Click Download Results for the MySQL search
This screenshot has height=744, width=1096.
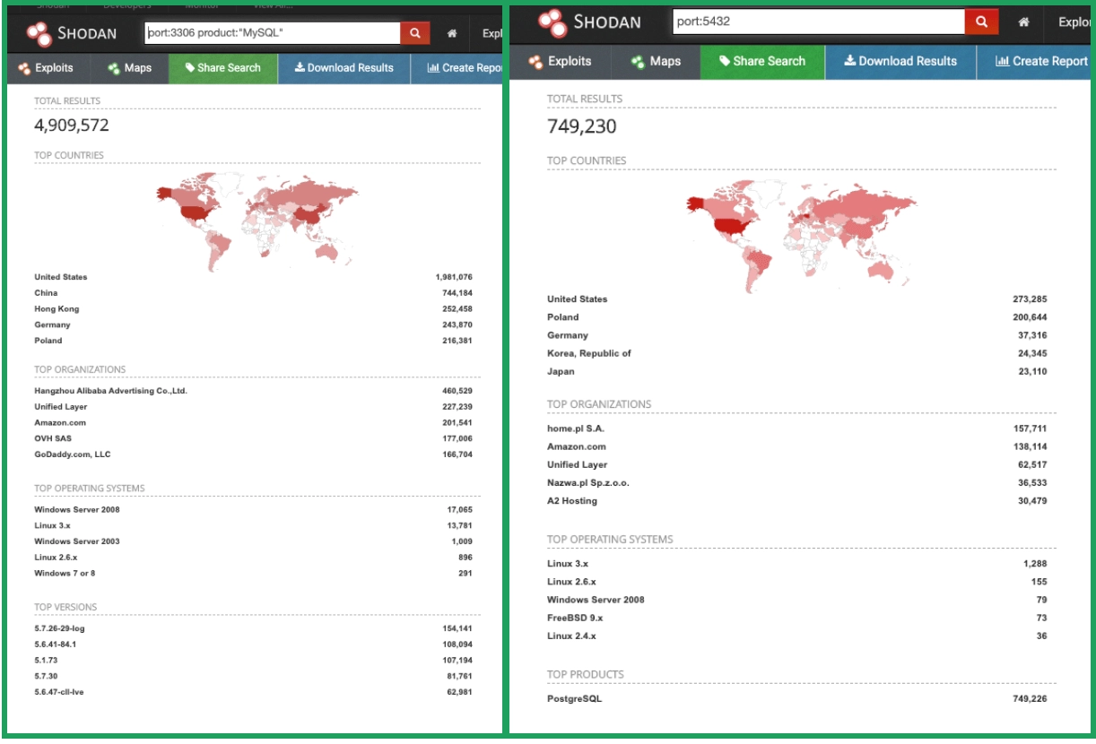[x=344, y=68]
